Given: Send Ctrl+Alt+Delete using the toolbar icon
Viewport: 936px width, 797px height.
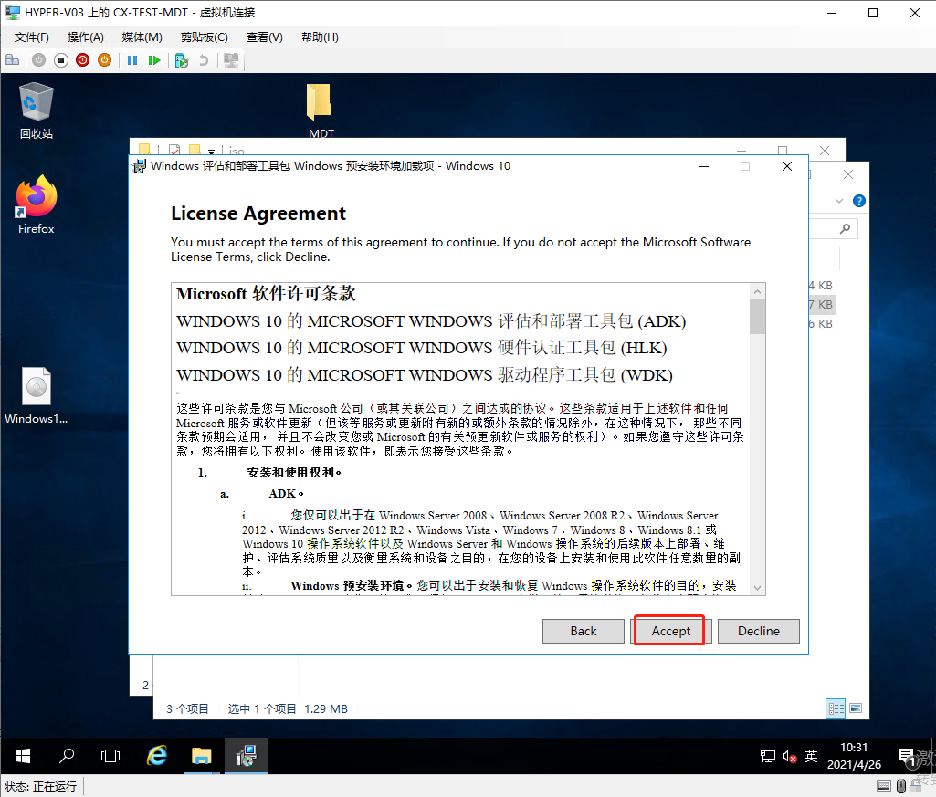Looking at the screenshot, I should [12, 59].
